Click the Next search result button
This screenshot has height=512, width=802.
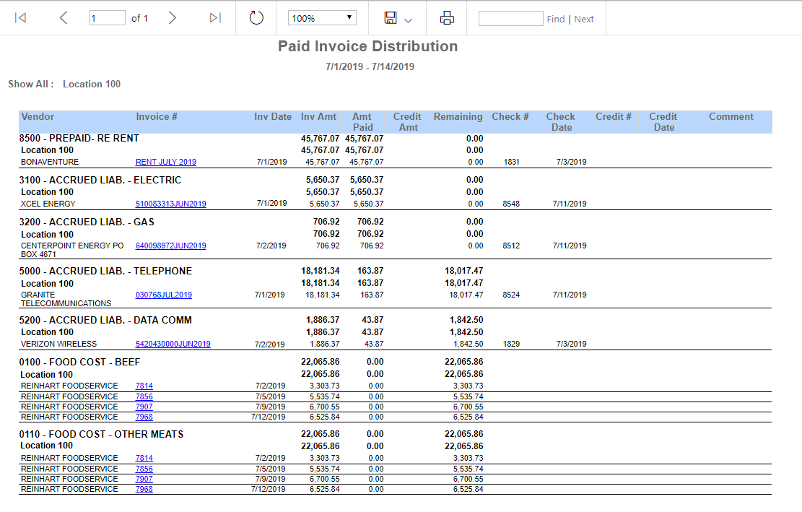[x=583, y=19]
